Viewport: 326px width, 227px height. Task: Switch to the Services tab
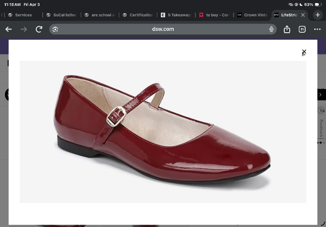click(x=20, y=15)
